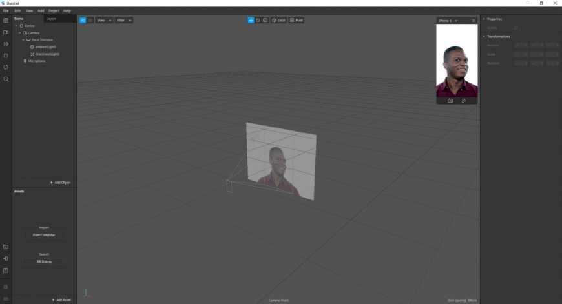Open the Edit menu
The height and width of the screenshot is (304, 562).
pos(17,11)
